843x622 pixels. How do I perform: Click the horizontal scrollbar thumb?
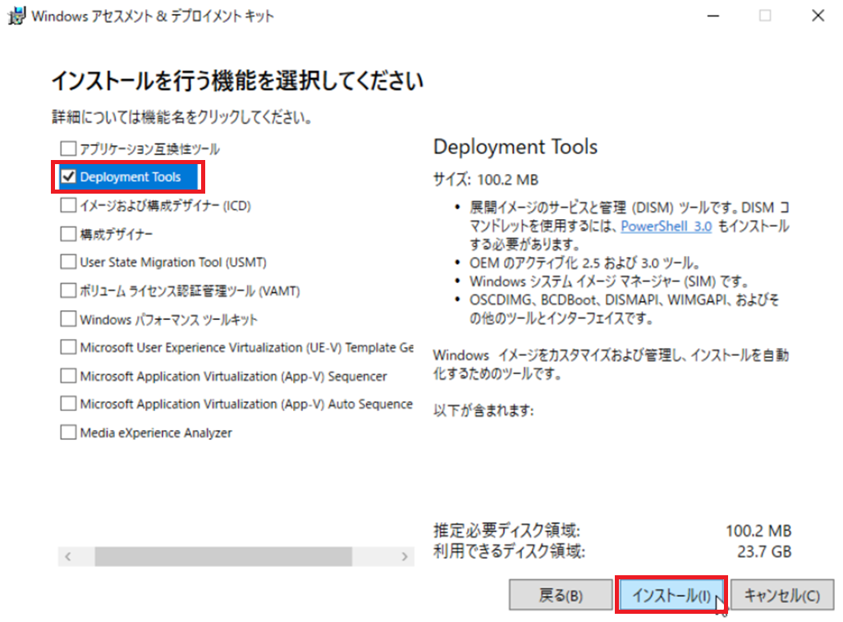pos(223,556)
